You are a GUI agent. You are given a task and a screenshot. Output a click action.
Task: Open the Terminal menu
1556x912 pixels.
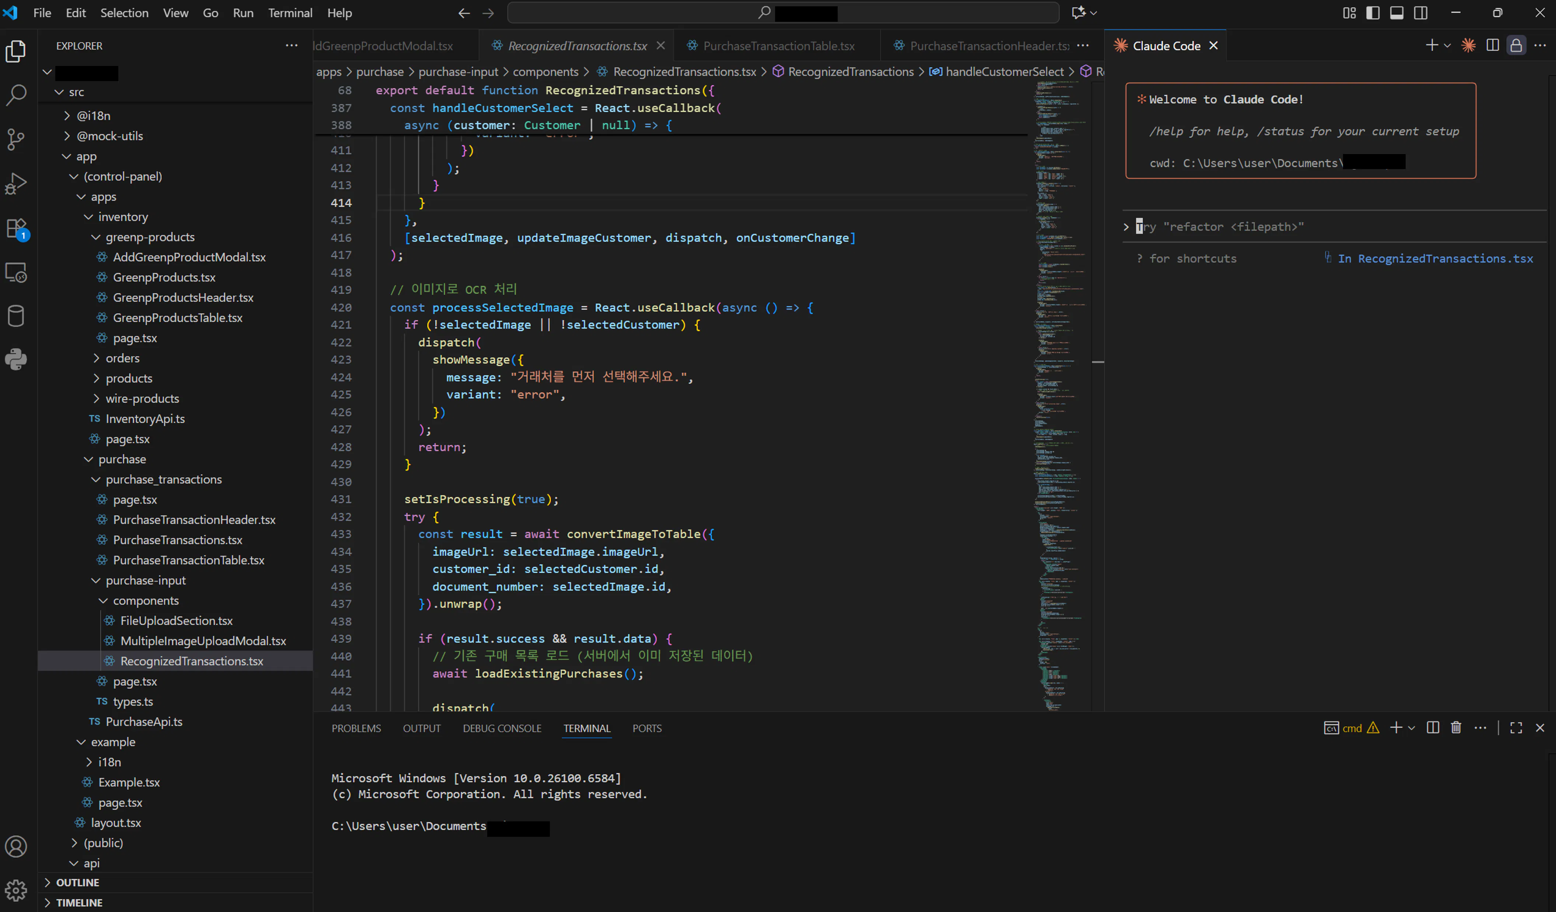(x=290, y=13)
